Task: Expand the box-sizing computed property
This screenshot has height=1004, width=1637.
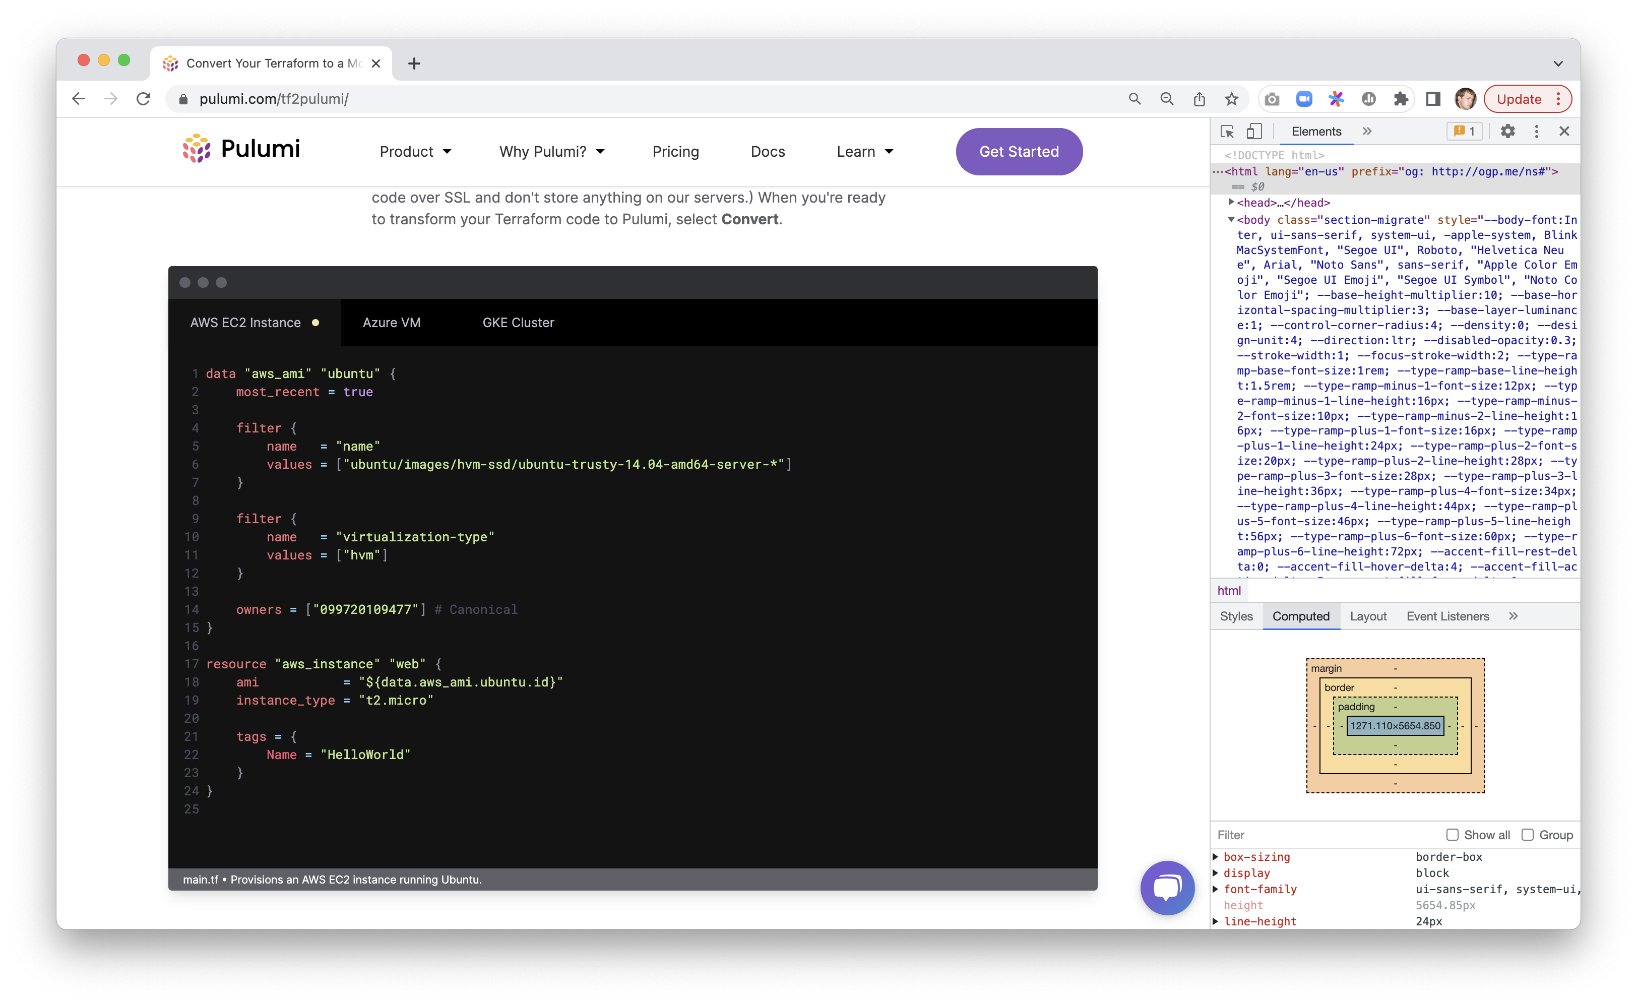Action: (1216, 857)
